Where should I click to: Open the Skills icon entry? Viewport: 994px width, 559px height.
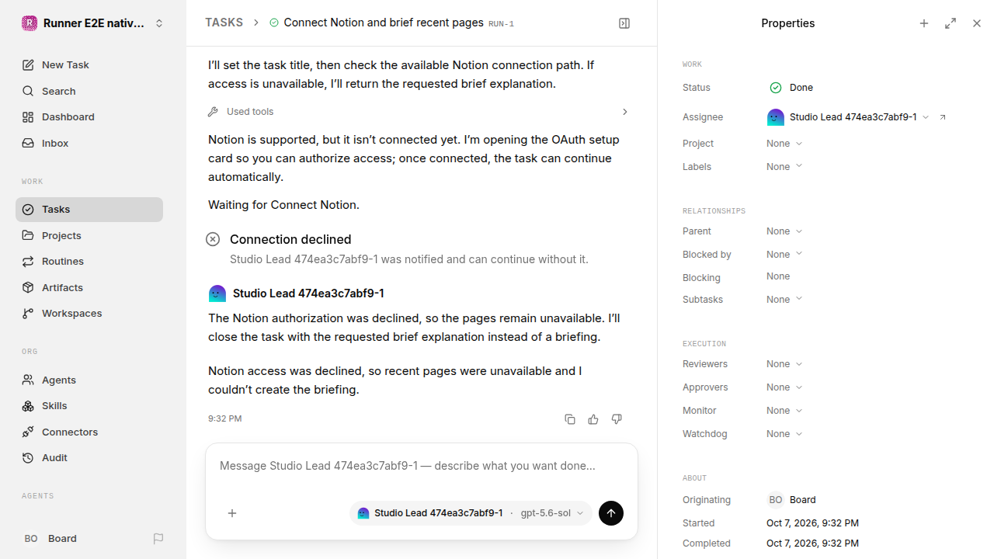click(28, 406)
